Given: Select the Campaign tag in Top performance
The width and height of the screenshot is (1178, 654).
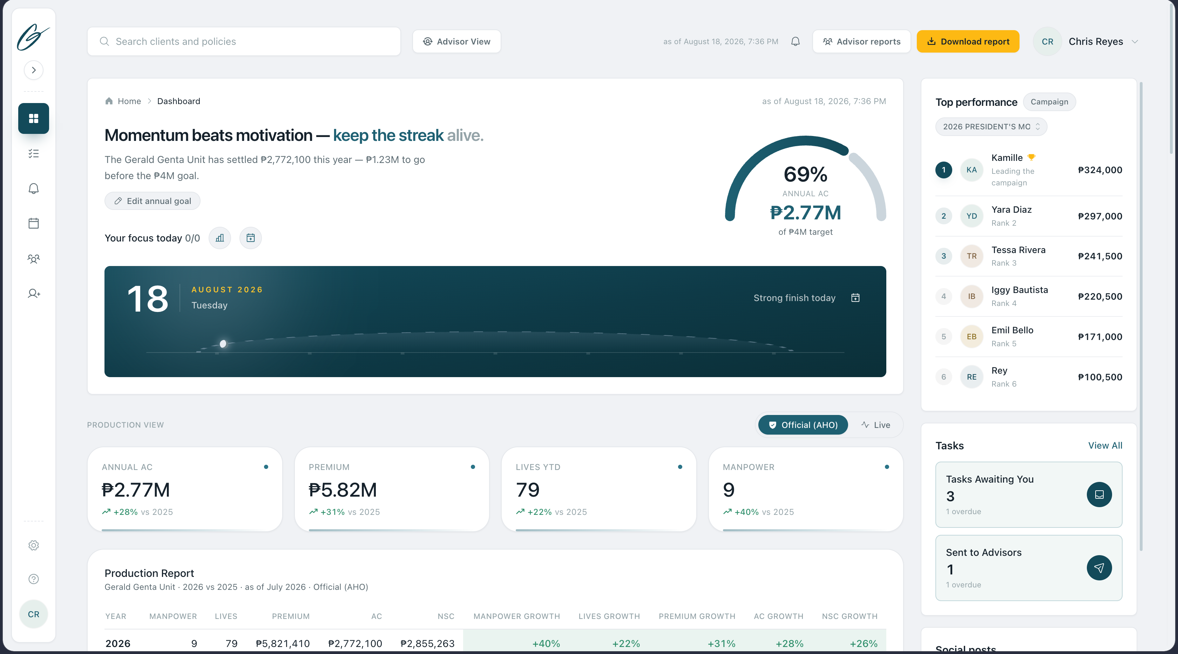Looking at the screenshot, I should pyautogui.click(x=1049, y=102).
